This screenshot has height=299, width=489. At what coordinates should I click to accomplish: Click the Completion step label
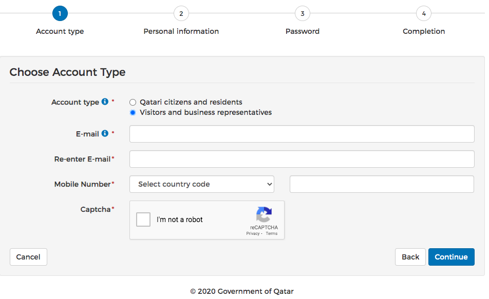[x=424, y=31]
